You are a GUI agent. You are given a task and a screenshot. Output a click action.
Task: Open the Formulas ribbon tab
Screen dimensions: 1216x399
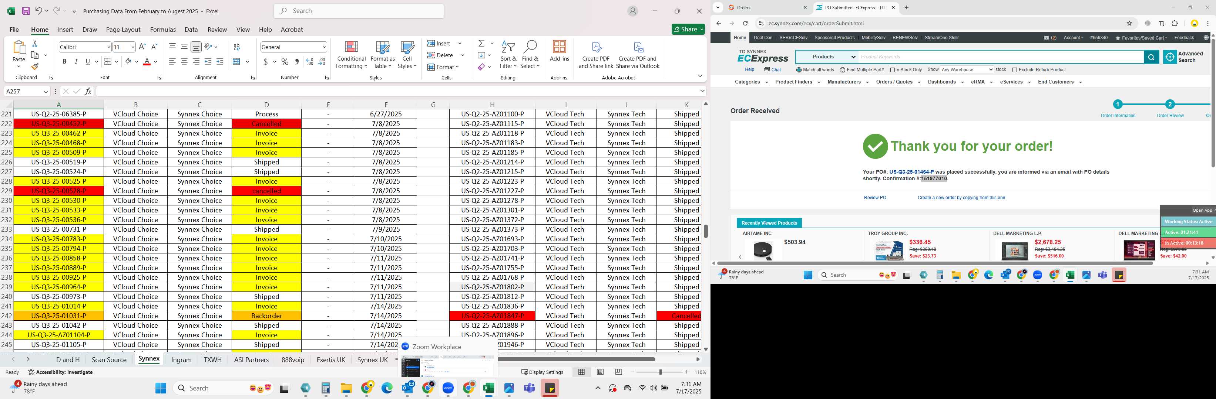[x=163, y=29]
